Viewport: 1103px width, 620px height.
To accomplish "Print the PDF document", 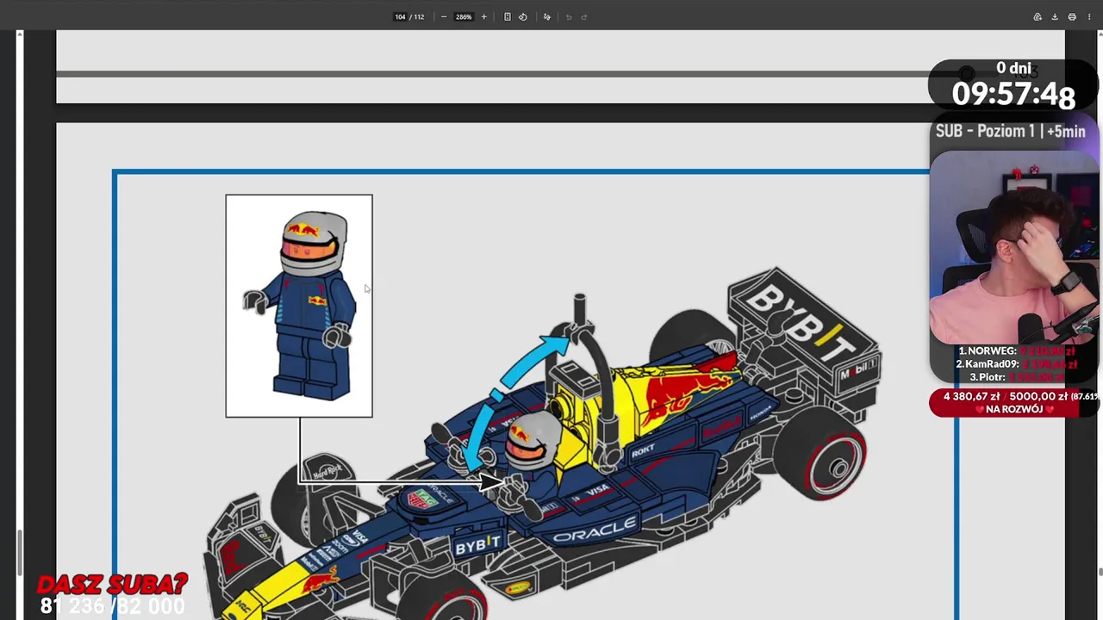I will pos(1072,16).
